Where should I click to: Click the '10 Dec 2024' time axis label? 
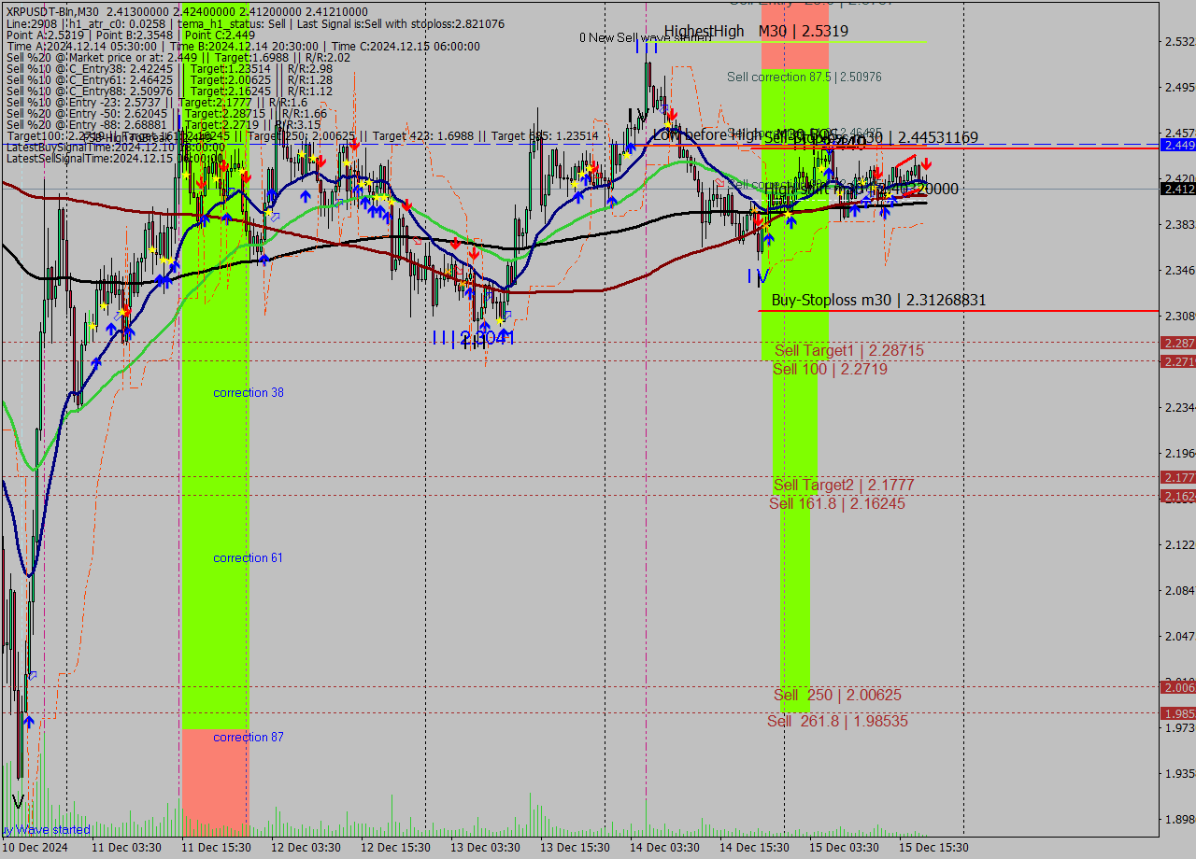pyautogui.click(x=36, y=848)
